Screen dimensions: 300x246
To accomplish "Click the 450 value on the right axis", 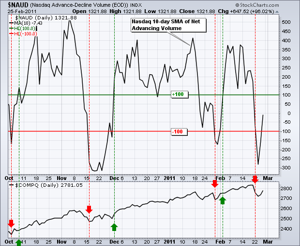I will (x=286, y=31).
